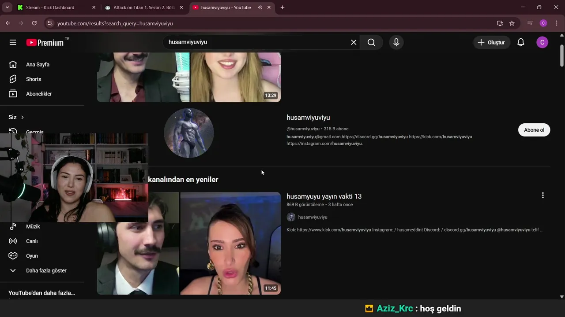
Task: Open the YouTube hamburger guide menu
Action: (x=13, y=42)
